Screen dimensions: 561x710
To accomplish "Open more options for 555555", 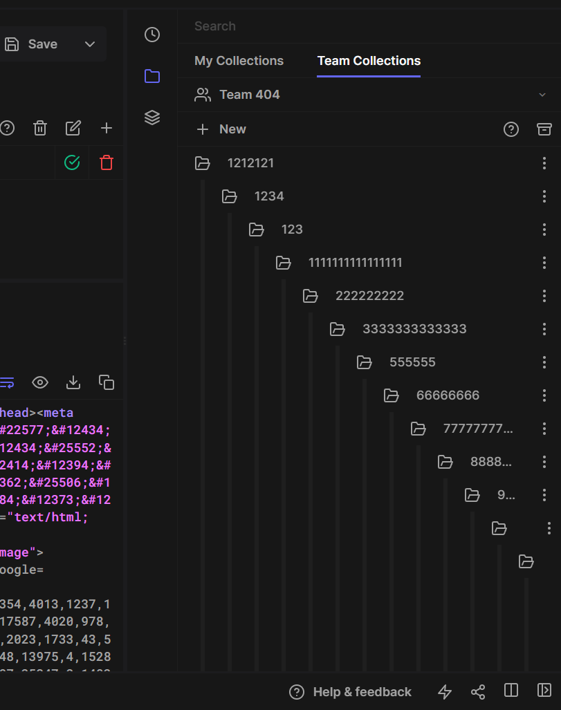I will (544, 362).
